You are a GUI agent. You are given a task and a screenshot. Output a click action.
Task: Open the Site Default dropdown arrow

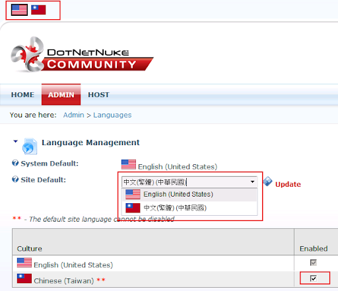pyautogui.click(x=252, y=182)
